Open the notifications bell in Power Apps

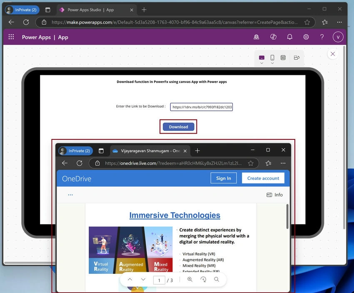point(290,37)
